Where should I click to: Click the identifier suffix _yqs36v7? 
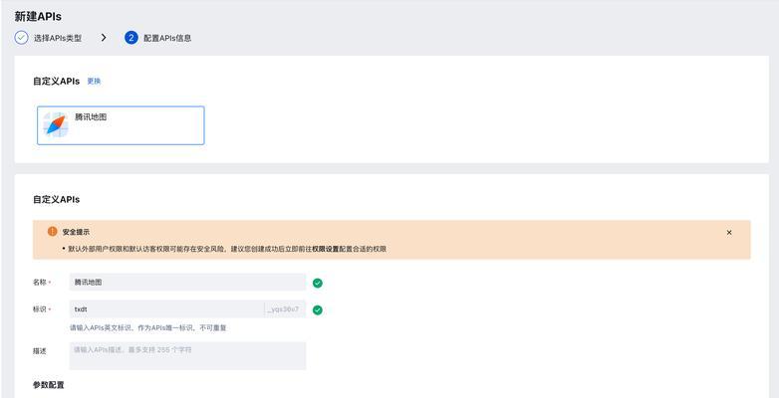285,309
